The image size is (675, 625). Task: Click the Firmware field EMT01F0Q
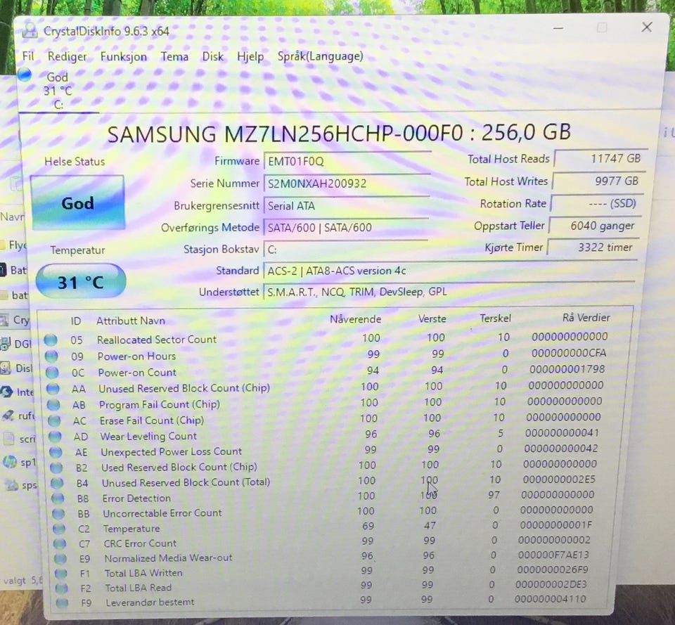(x=347, y=162)
